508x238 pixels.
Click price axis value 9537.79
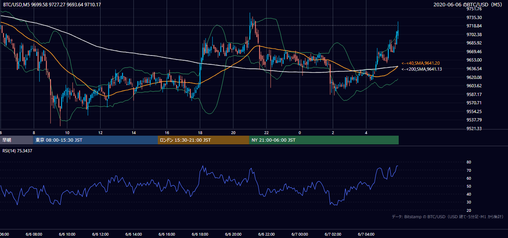474,120
